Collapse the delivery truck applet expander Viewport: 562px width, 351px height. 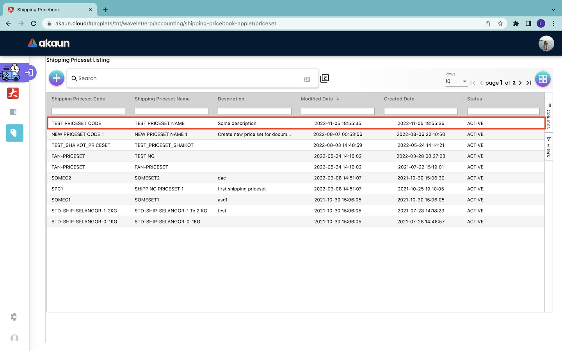29,73
